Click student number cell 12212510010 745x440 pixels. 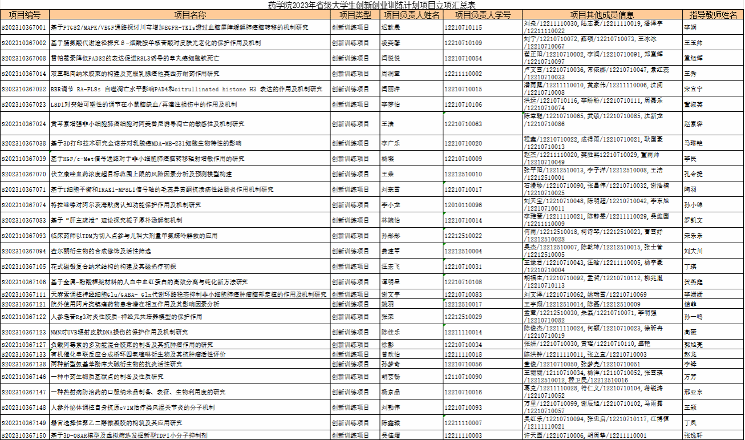pos(483,174)
